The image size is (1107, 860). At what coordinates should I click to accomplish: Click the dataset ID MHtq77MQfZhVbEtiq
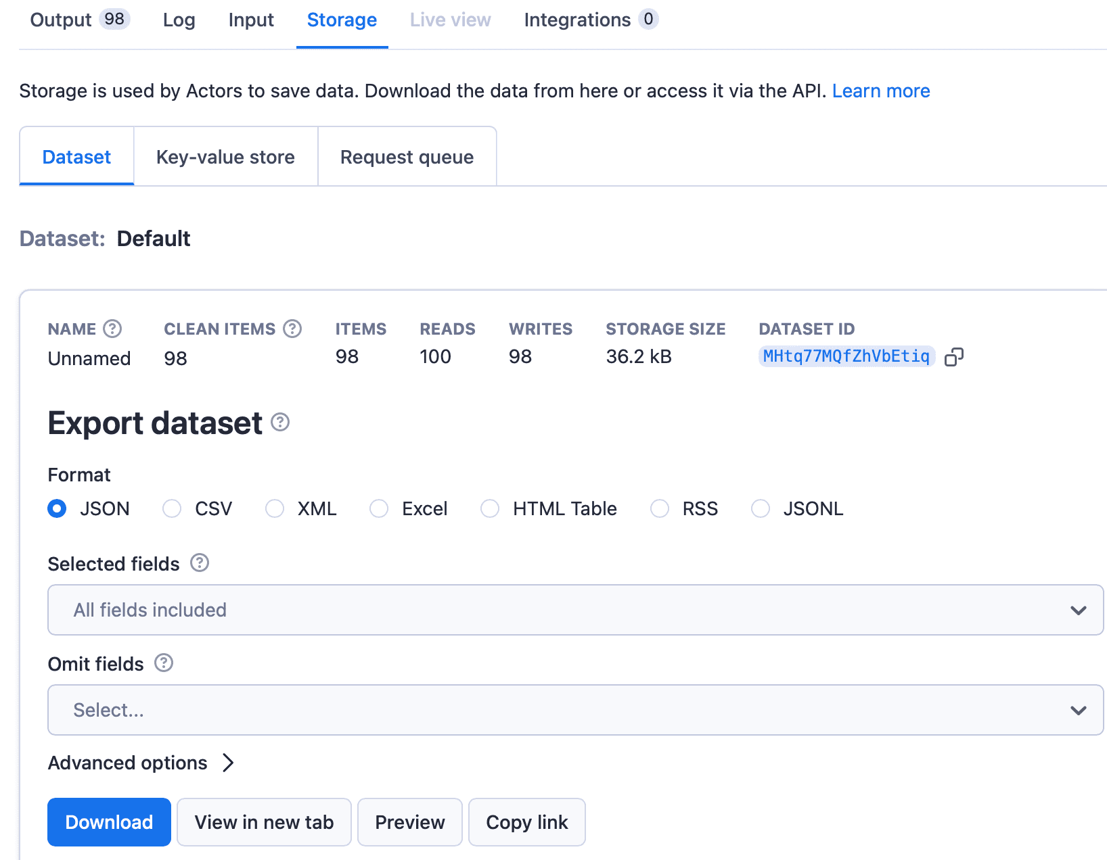tap(846, 356)
